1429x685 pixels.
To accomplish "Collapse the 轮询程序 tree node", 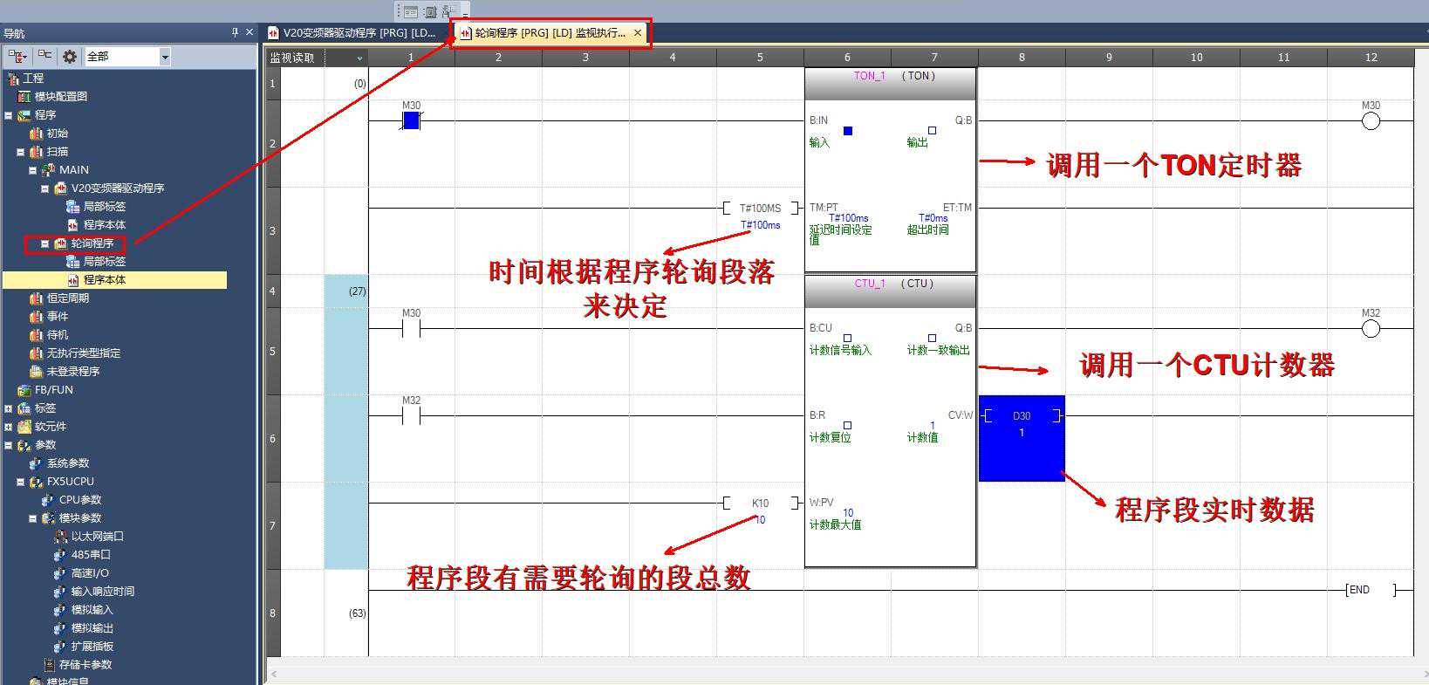I will [x=45, y=243].
